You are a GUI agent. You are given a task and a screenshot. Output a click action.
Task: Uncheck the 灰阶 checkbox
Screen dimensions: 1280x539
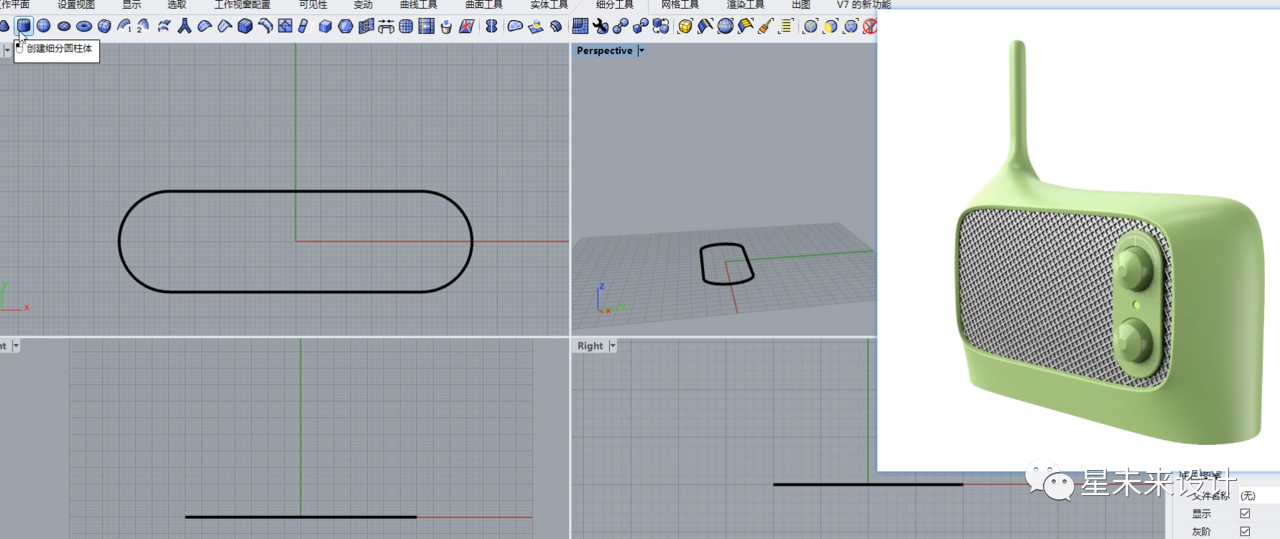1245,532
